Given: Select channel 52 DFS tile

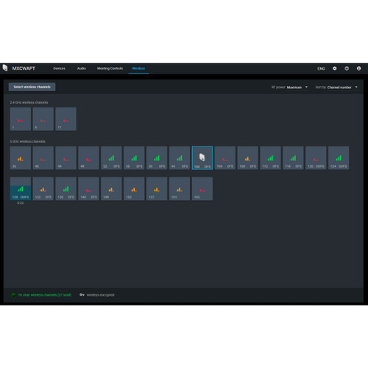Looking at the screenshot, I should pos(111,158).
